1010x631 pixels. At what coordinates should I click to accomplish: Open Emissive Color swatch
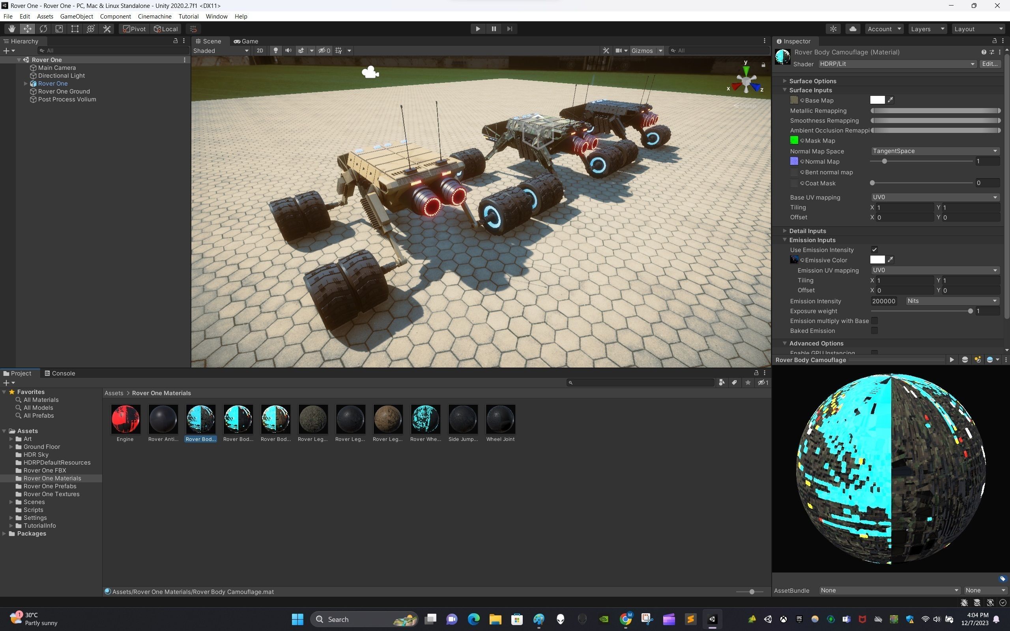tap(877, 259)
